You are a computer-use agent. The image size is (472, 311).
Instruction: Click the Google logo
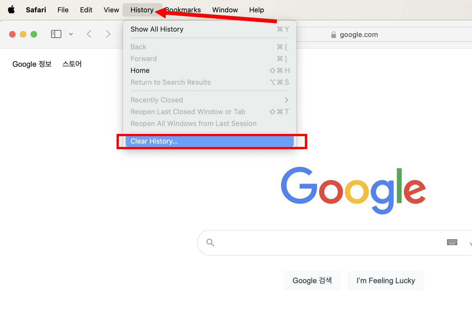pos(353,190)
